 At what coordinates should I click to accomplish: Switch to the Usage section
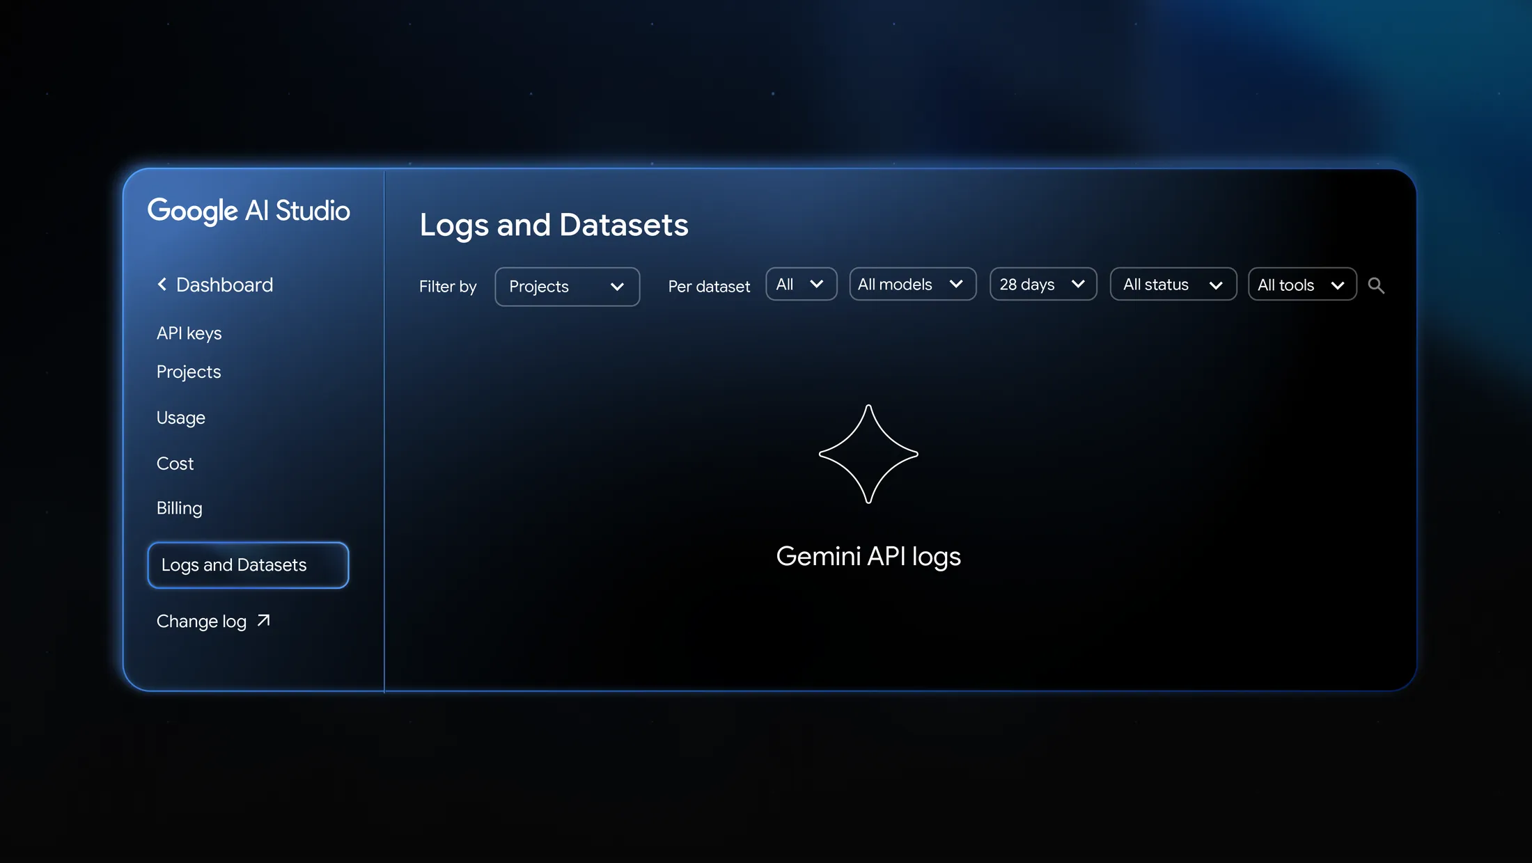pyautogui.click(x=180, y=418)
